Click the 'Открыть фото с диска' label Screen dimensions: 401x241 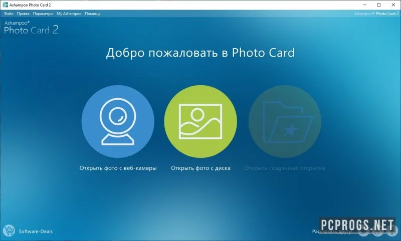coord(201,168)
